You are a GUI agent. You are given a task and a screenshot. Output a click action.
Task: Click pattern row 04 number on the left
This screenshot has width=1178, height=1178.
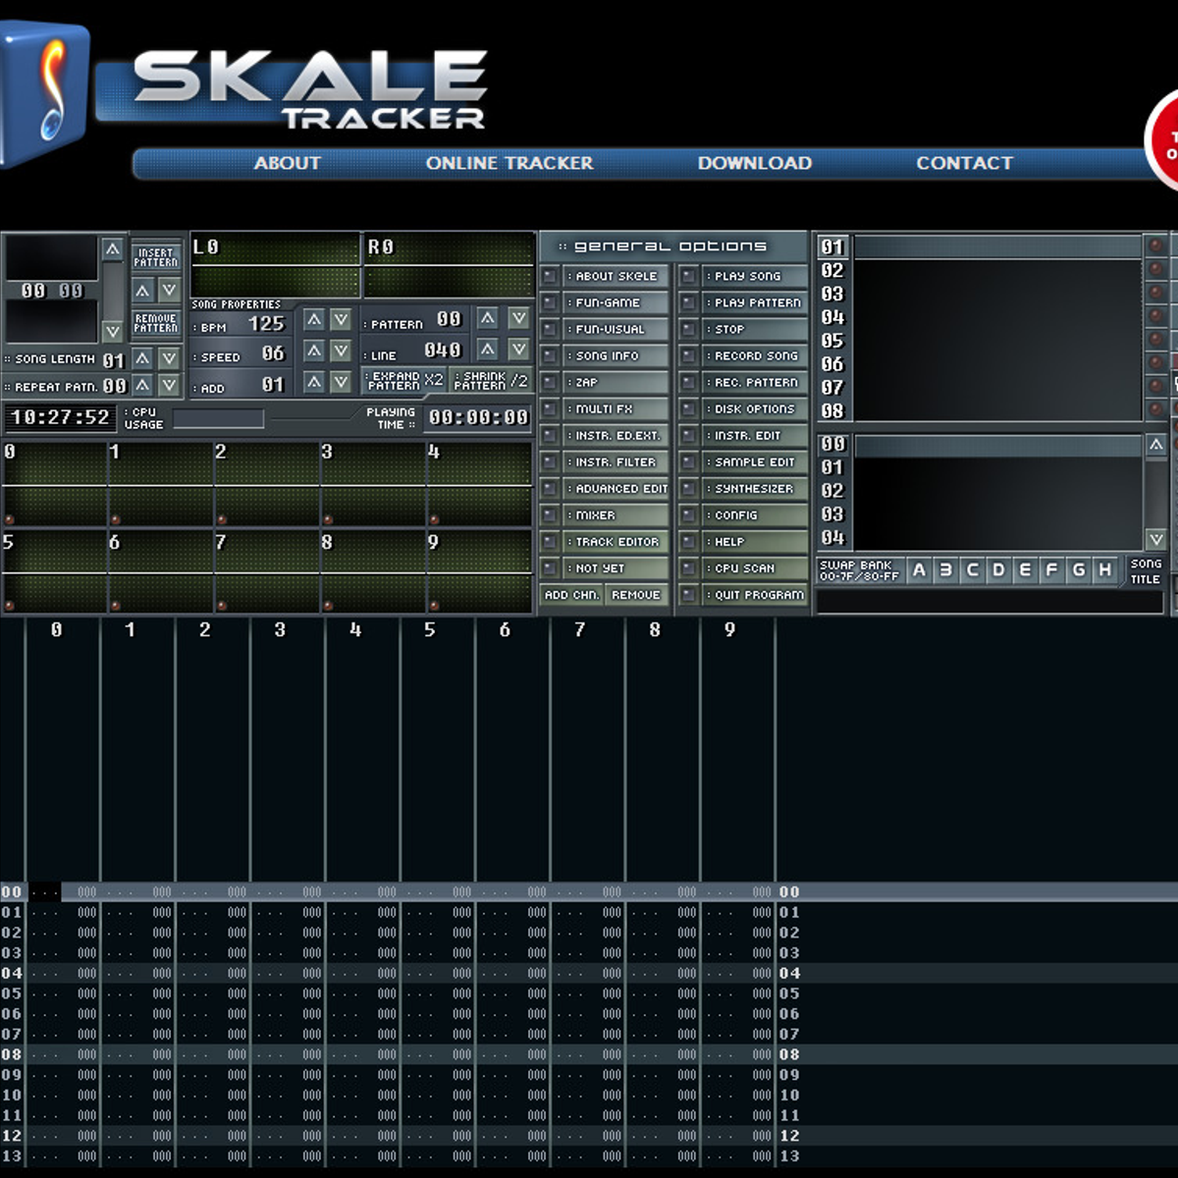click(12, 973)
